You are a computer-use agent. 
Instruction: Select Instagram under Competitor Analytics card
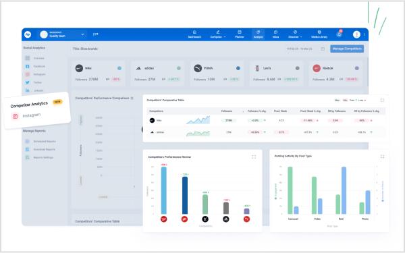pos(26,115)
